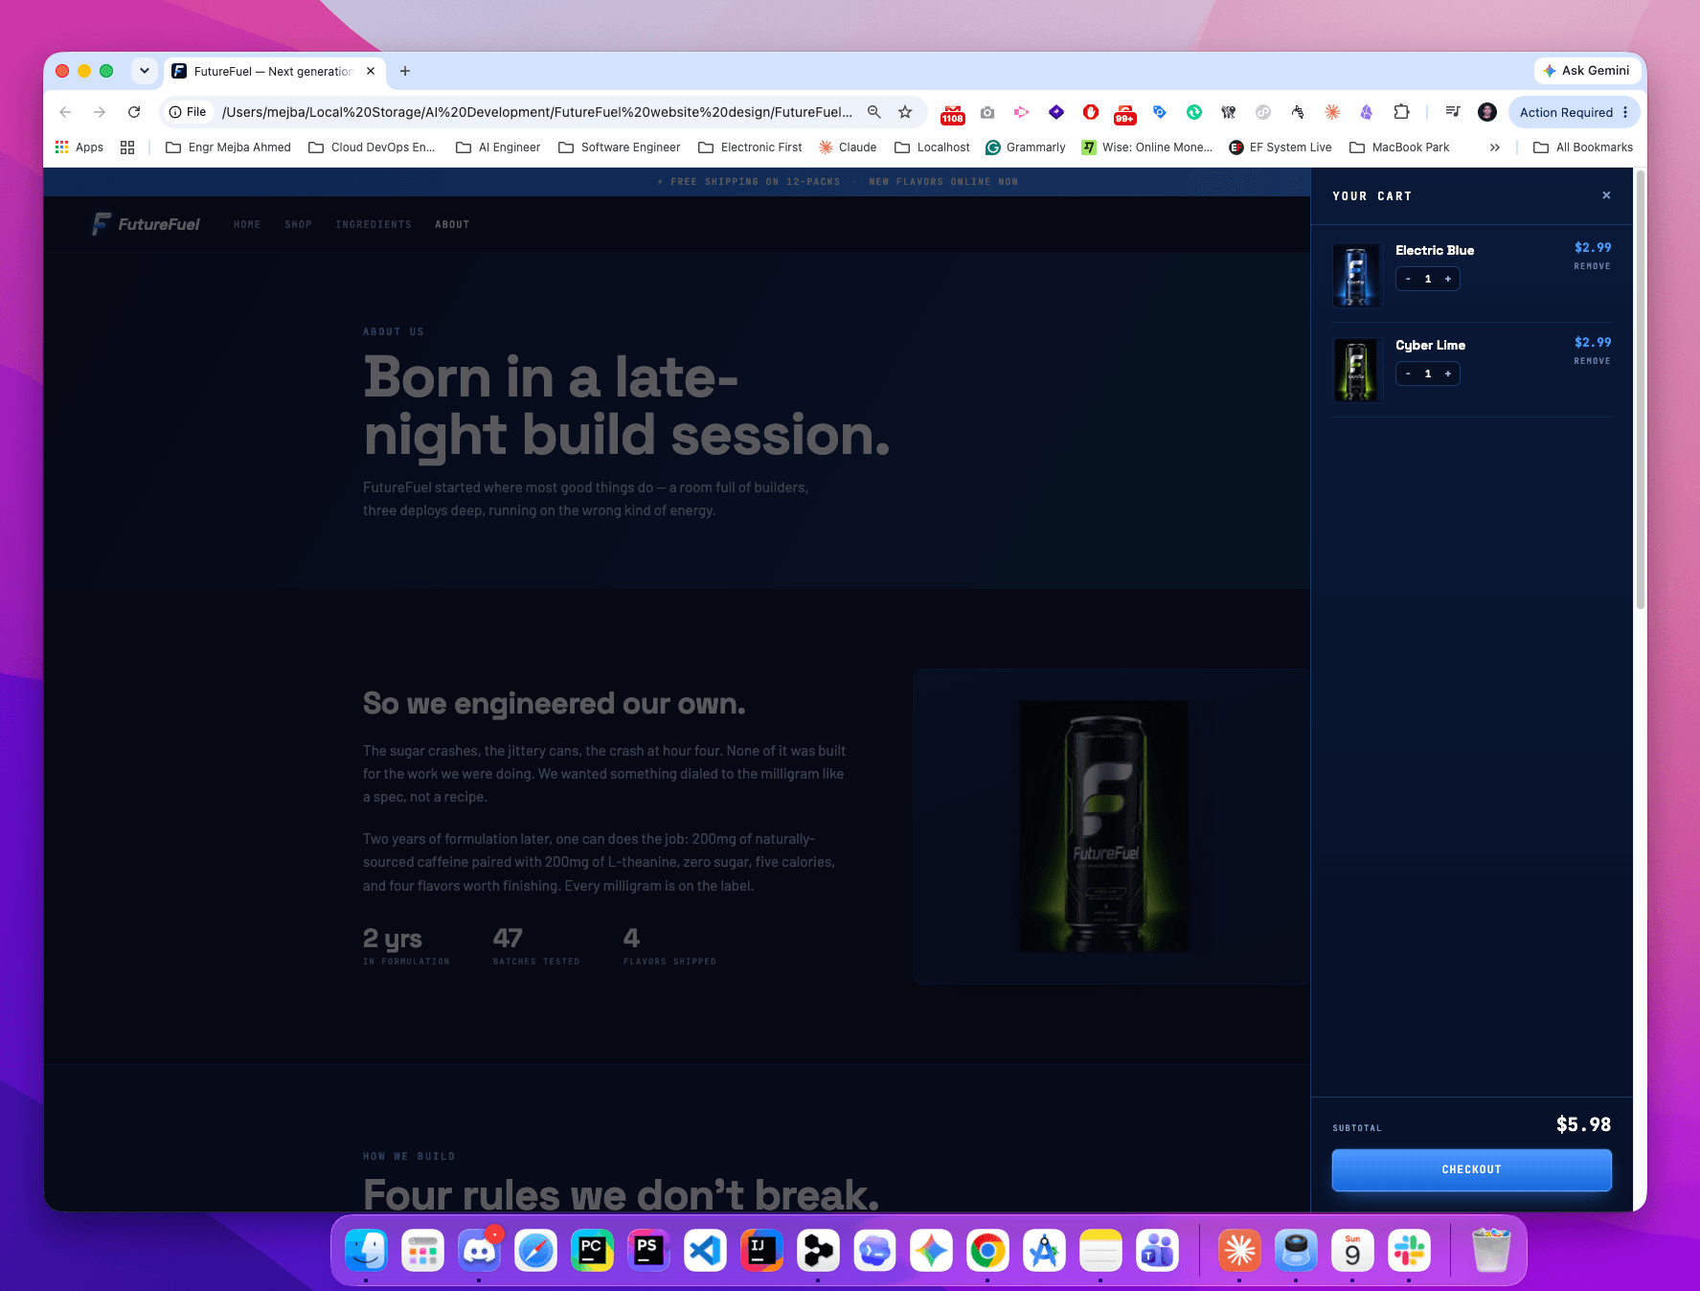Select the About nav link

(452, 224)
